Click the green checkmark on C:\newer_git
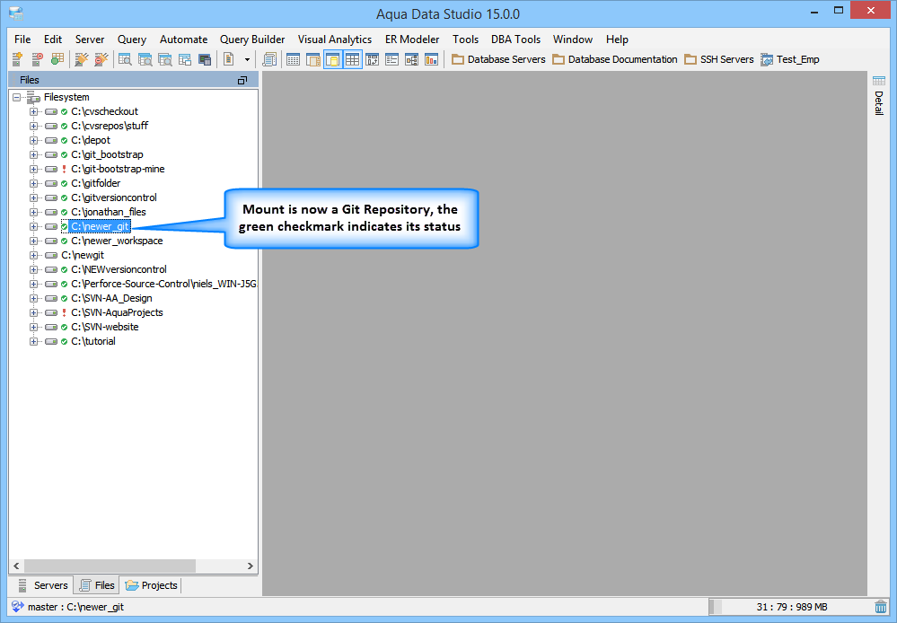Screen dimensions: 897x623 point(64,226)
